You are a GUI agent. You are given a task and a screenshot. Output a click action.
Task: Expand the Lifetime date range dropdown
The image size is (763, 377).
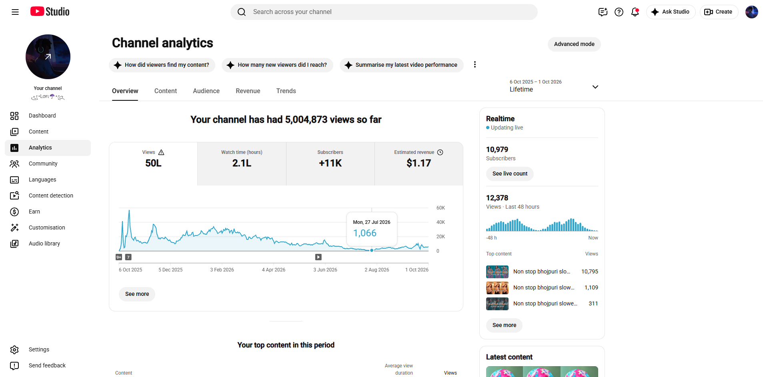pyautogui.click(x=554, y=86)
